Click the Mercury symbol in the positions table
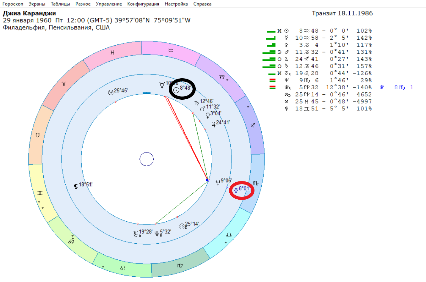The height and width of the screenshot is (282, 426). [287, 38]
